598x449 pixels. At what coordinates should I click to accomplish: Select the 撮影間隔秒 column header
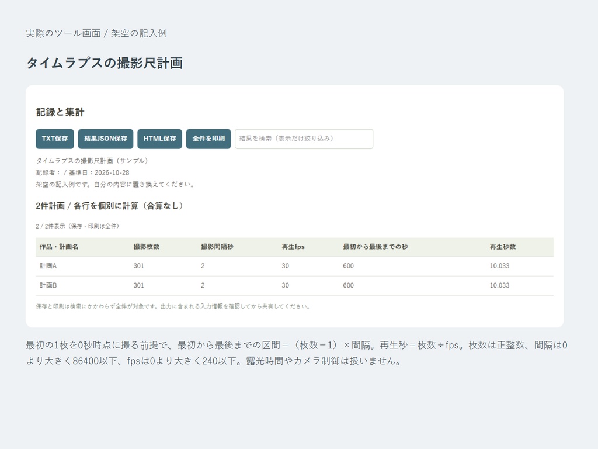(x=217, y=247)
